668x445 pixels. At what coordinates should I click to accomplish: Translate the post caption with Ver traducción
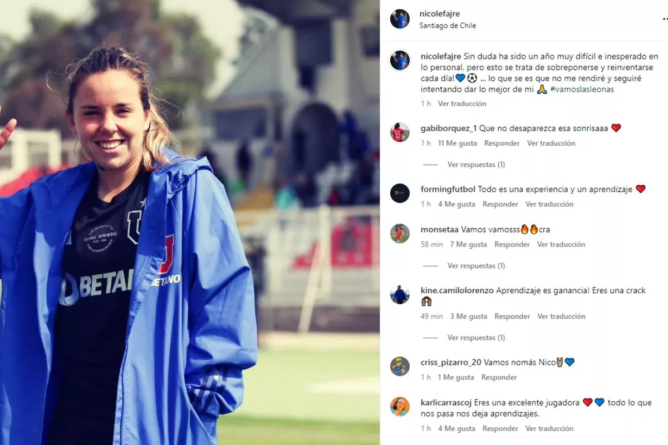[x=462, y=103]
